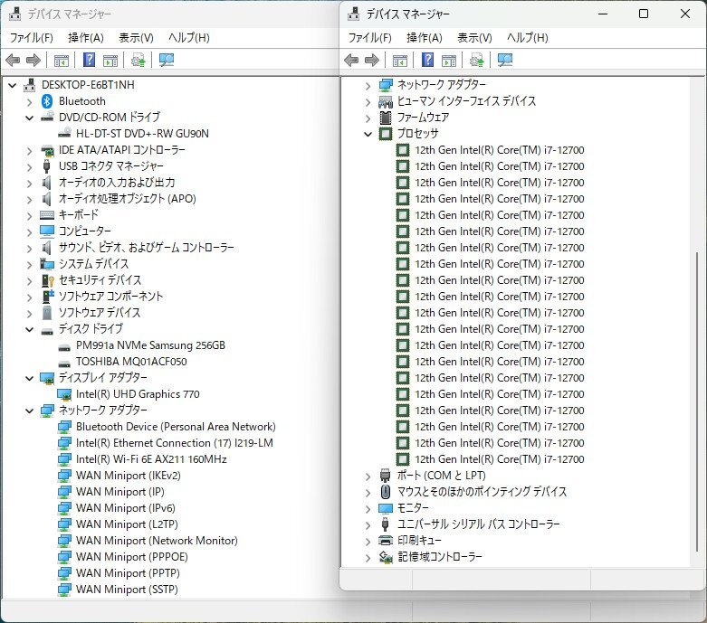The image size is (707, 623).
Task: Collapse the DVD/CD-ROM ドライブ node
Action: (x=29, y=118)
